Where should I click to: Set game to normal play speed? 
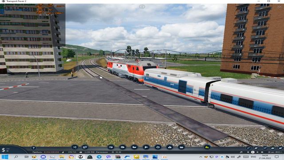tap(252, 152)
